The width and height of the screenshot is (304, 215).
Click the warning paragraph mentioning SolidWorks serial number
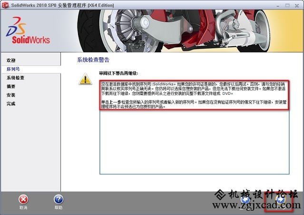click(x=194, y=89)
